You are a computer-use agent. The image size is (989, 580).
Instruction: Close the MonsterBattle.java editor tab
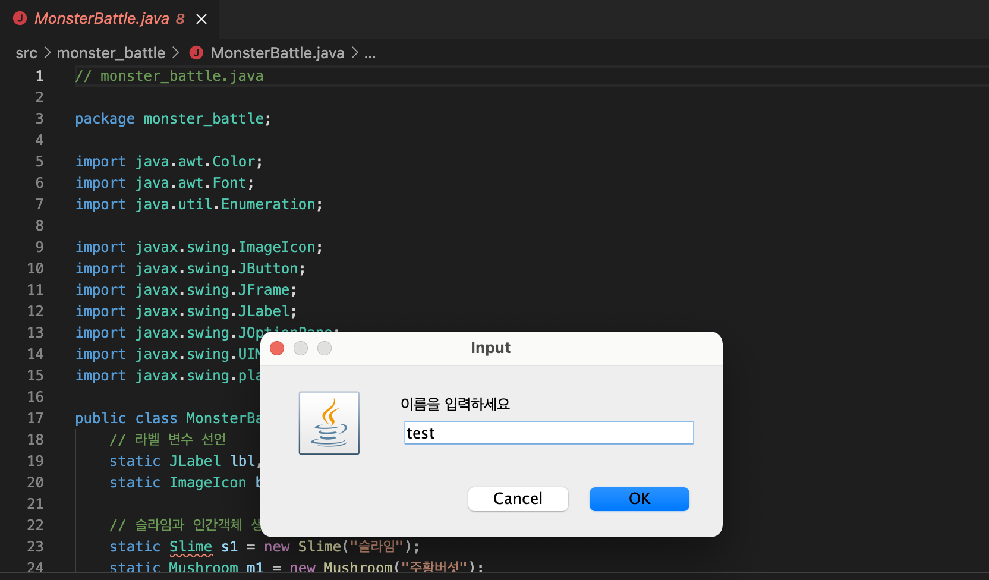tap(201, 19)
